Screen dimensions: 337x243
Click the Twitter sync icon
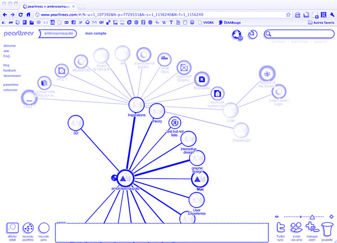[281, 227]
